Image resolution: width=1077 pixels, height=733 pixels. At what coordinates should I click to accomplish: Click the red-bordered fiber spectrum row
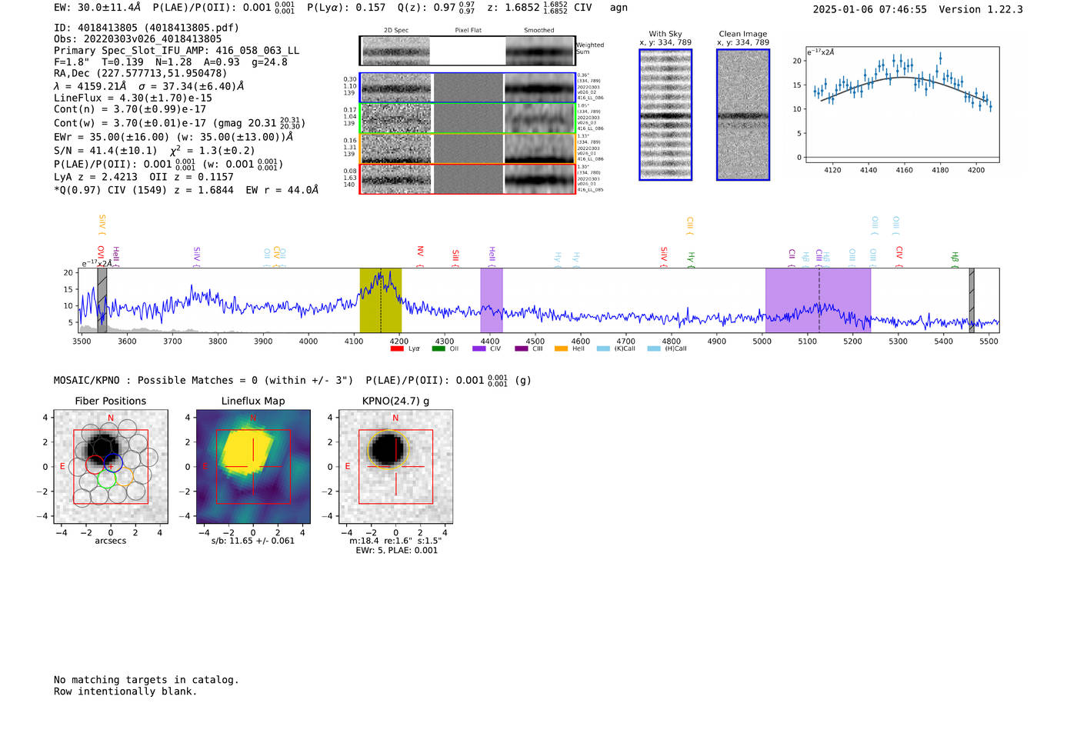468,178
